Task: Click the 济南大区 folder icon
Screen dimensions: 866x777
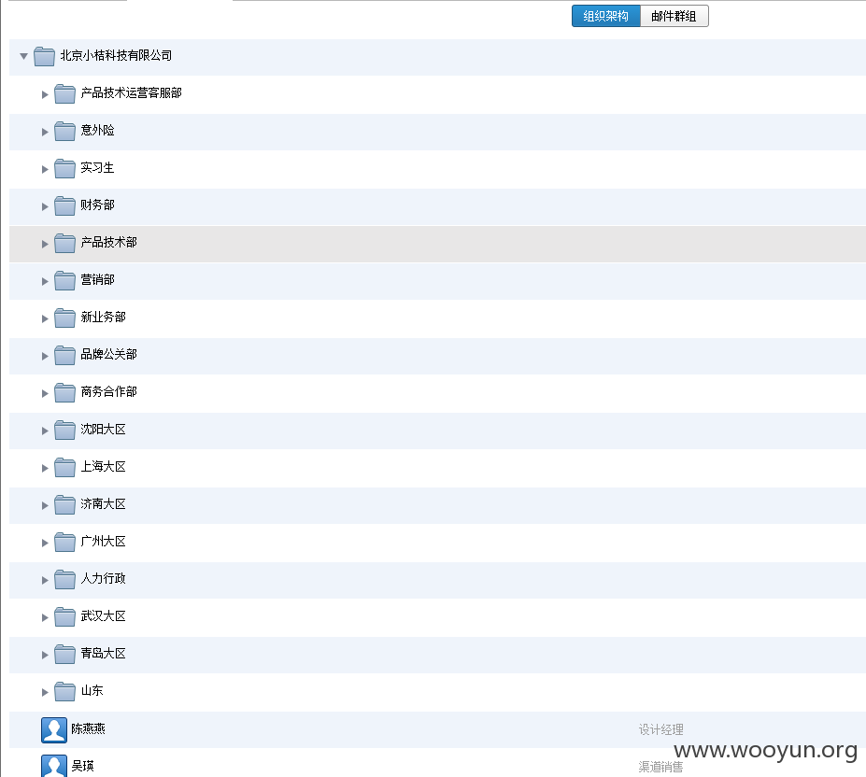Action: [x=64, y=504]
